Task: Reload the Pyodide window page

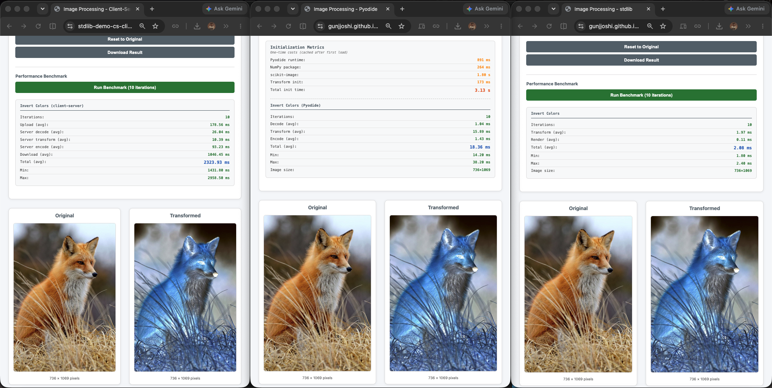Action: pos(288,26)
